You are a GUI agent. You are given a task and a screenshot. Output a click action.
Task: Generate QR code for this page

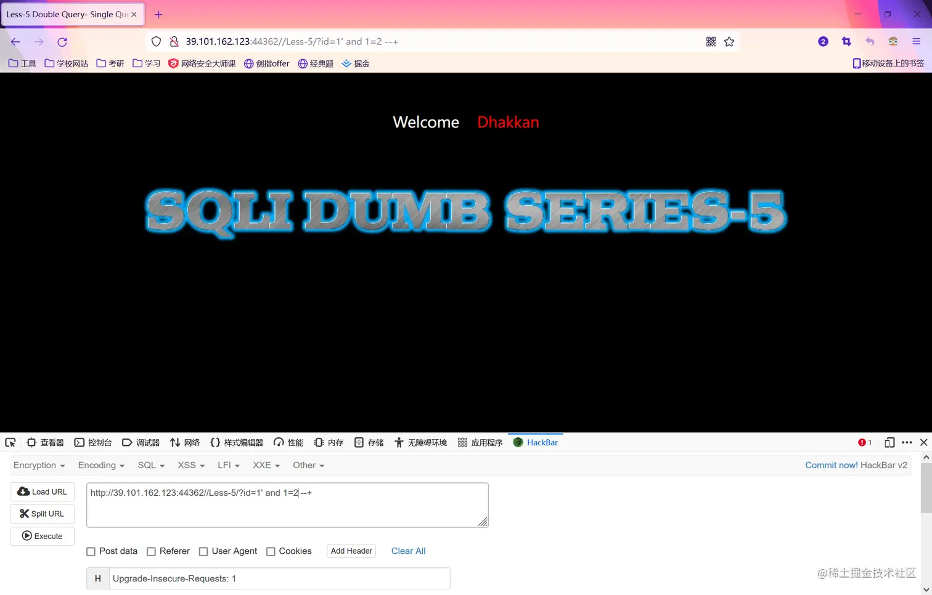711,42
